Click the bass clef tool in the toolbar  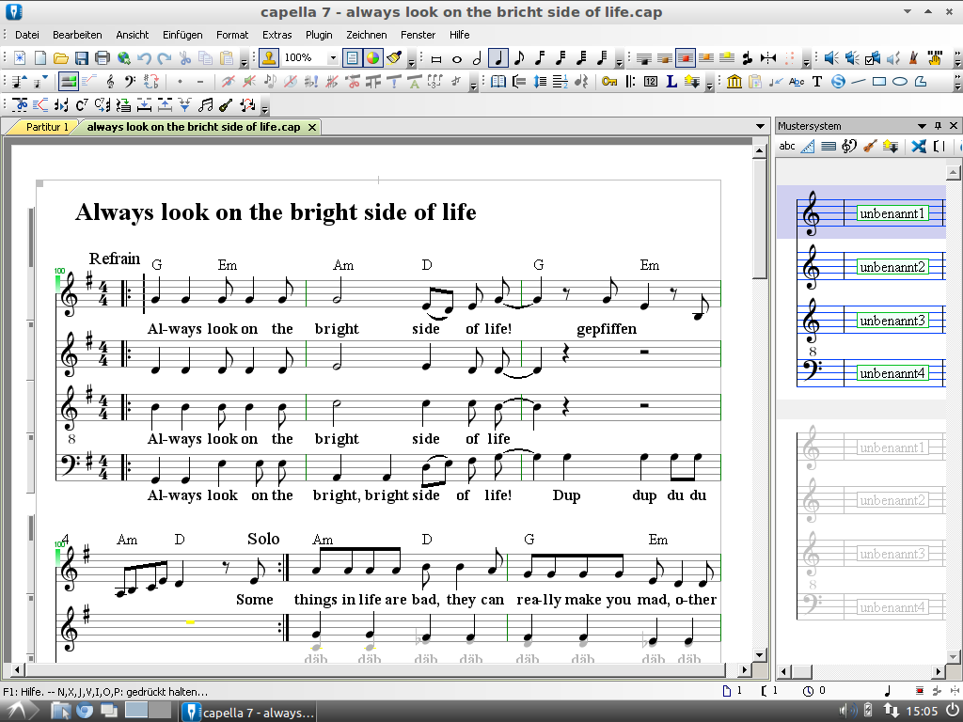132,82
